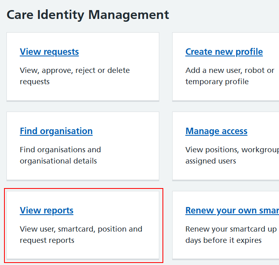The height and width of the screenshot is (265, 279).
Task: Open the Find organisation link
Action: [56, 131]
